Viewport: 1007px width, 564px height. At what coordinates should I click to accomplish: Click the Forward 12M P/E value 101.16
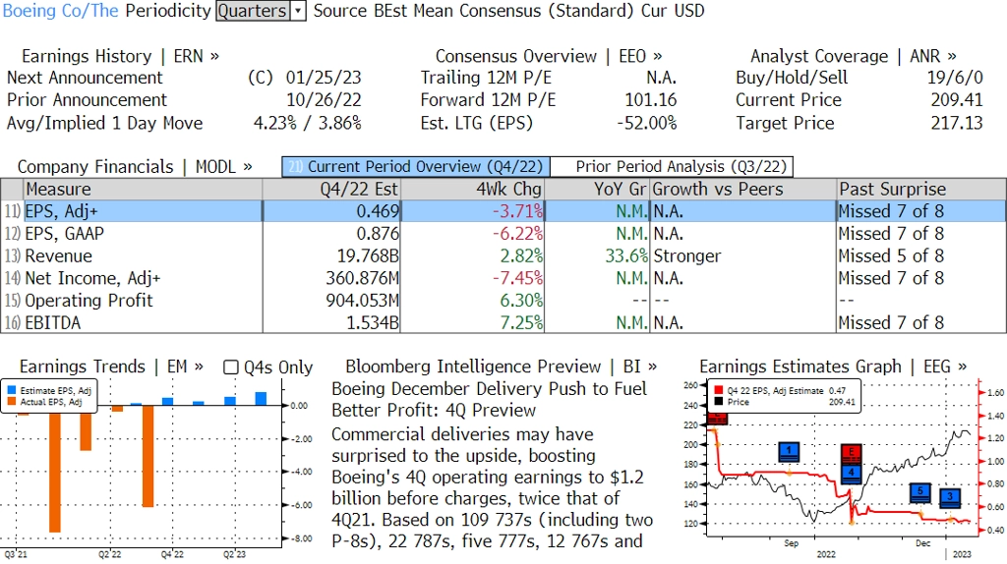[651, 100]
